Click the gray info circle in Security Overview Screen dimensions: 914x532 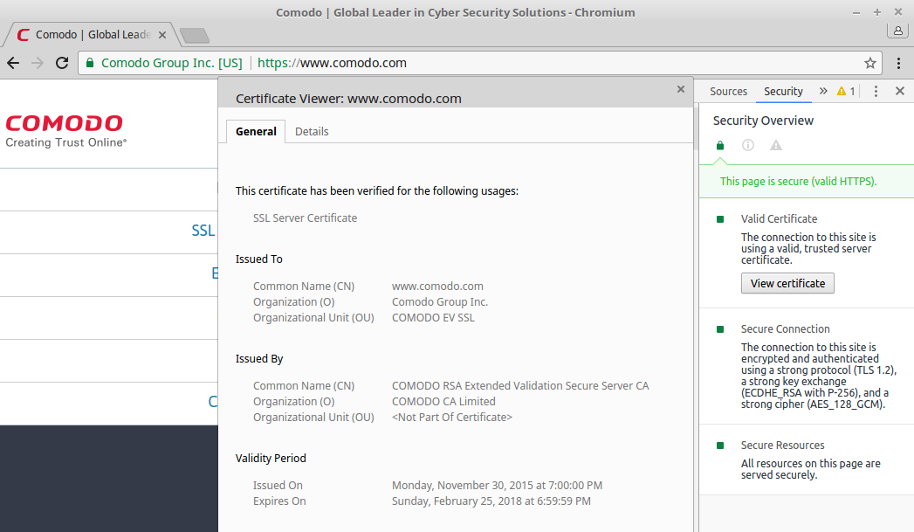pyautogui.click(x=747, y=146)
